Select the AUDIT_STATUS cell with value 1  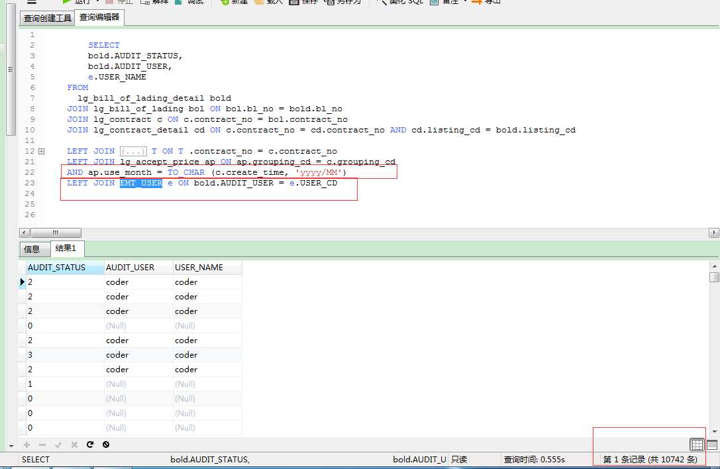click(x=65, y=384)
